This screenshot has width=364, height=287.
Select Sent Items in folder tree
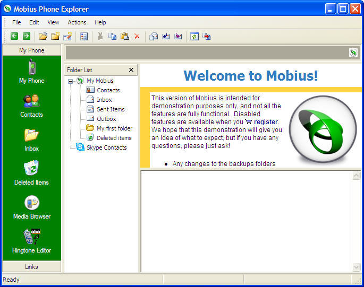pyautogui.click(x=111, y=109)
